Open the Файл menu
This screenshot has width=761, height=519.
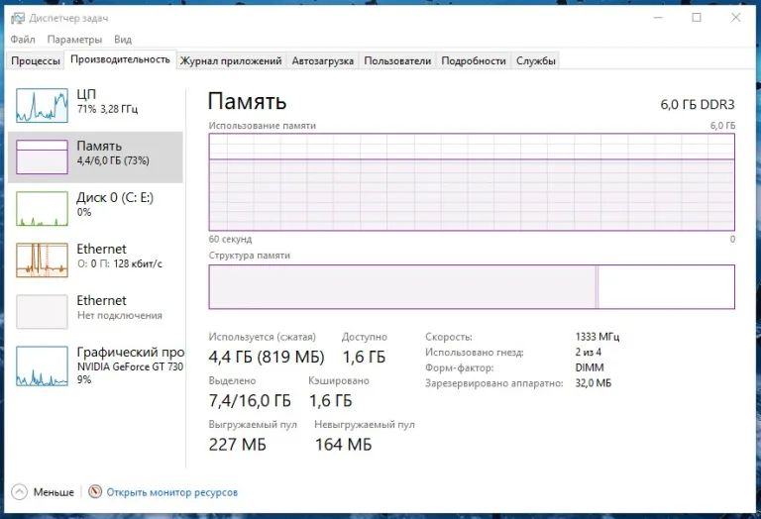click(23, 40)
